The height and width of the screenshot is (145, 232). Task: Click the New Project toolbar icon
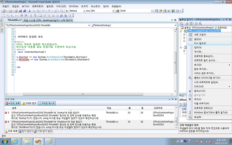(x=4, y=11)
